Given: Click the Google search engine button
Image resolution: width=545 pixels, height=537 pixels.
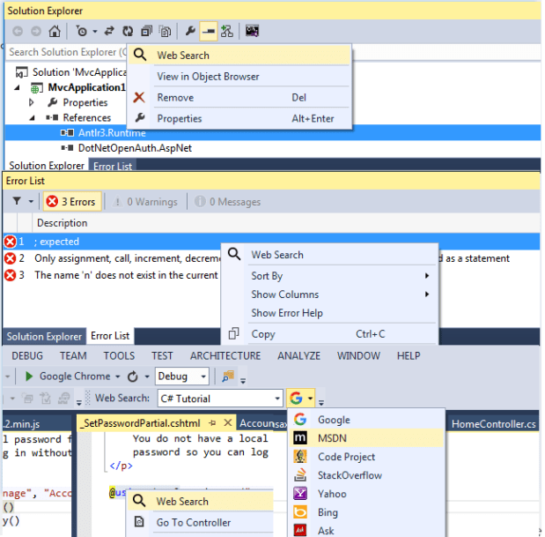Looking at the screenshot, I should point(296,399).
